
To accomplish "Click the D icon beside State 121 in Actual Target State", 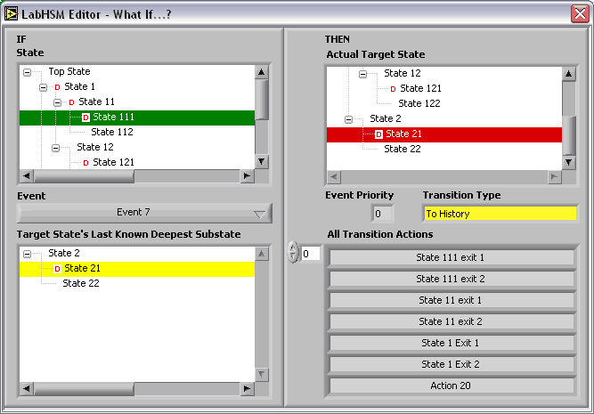I will pyautogui.click(x=393, y=89).
